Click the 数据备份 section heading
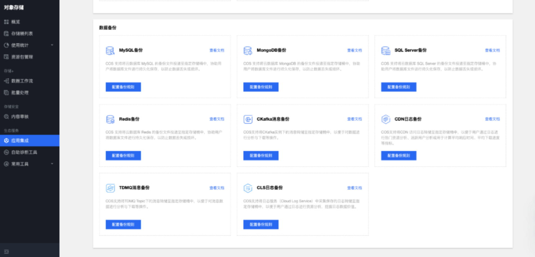The image size is (535, 257). (108, 28)
